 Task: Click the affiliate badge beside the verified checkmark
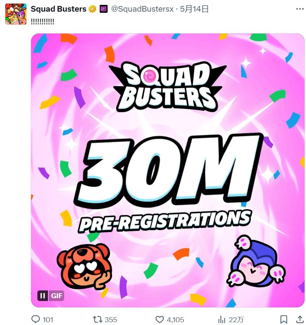[x=104, y=9]
